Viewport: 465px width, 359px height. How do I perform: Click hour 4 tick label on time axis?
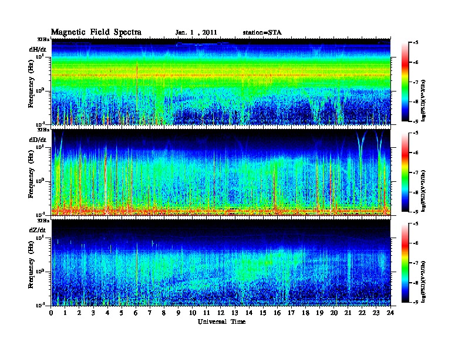107,313
